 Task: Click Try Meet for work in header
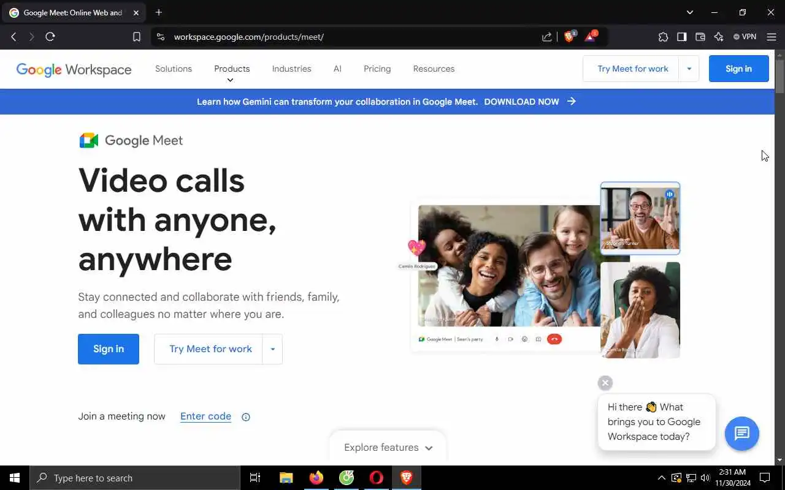(632, 69)
